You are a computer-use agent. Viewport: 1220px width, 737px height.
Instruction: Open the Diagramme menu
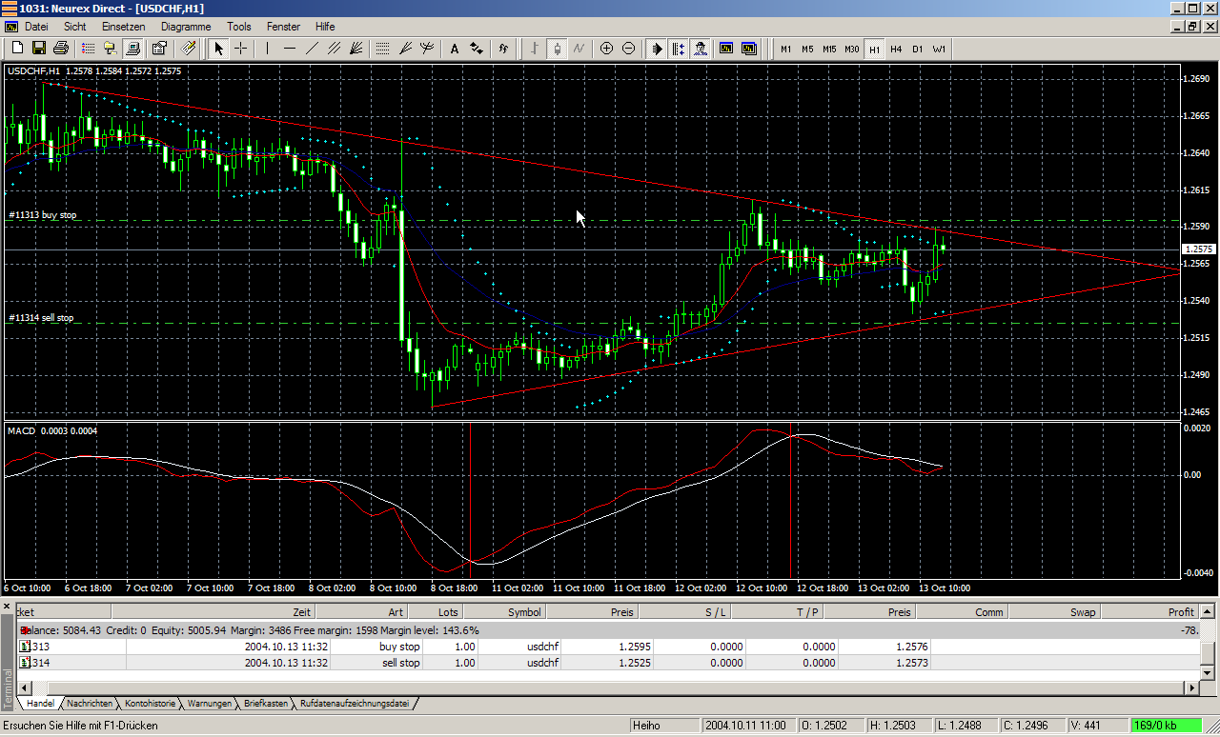(x=186, y=27)
